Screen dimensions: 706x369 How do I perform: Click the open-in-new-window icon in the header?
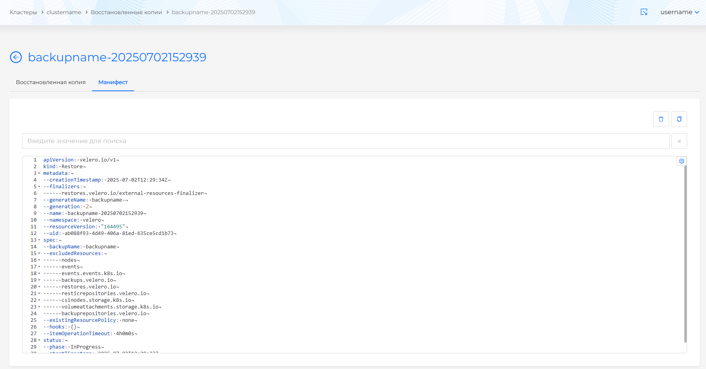pos(644,12)
